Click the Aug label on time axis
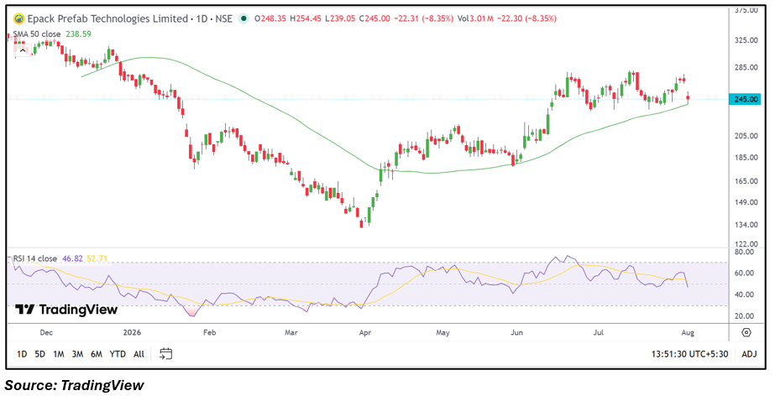This screenshot has width=775, height=396. (688, 333)
